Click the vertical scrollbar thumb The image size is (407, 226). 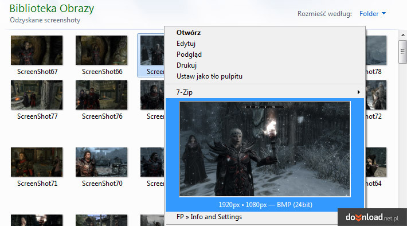403,52
